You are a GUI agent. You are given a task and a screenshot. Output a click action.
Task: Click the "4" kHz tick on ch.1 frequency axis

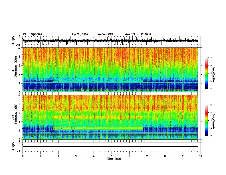(x=20, y=75)
